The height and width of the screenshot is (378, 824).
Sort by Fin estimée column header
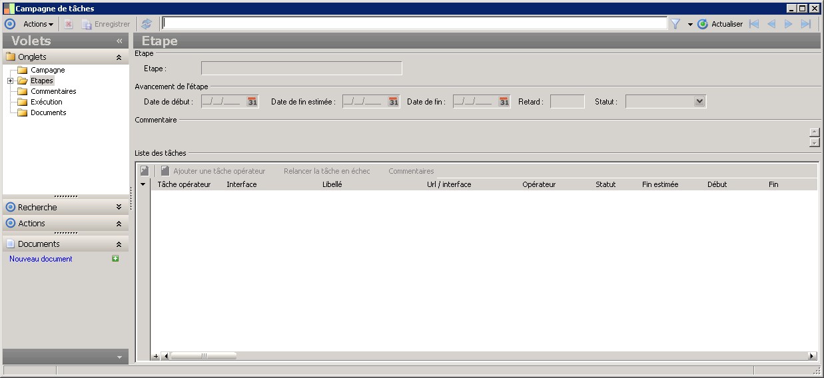tap(660, 184)
